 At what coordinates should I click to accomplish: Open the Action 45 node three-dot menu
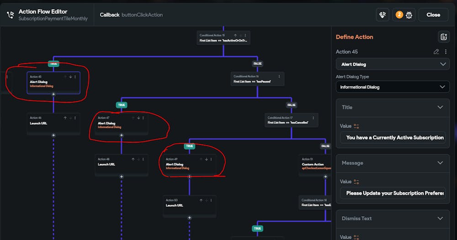click(75, 77)
